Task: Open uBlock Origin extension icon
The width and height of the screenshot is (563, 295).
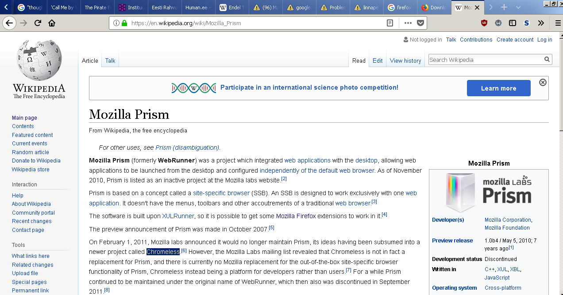Action: coord(484,23)
